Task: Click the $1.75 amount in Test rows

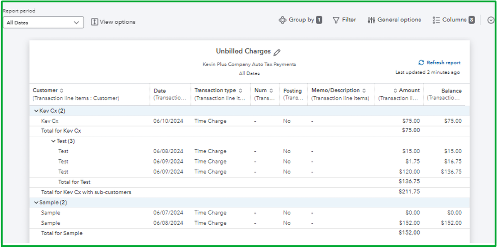Action: (413, 161)
